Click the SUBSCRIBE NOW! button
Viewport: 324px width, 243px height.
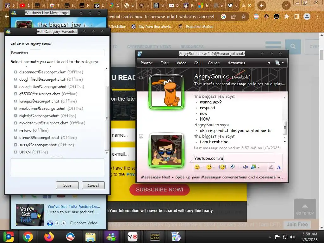(x=159, y=190)
